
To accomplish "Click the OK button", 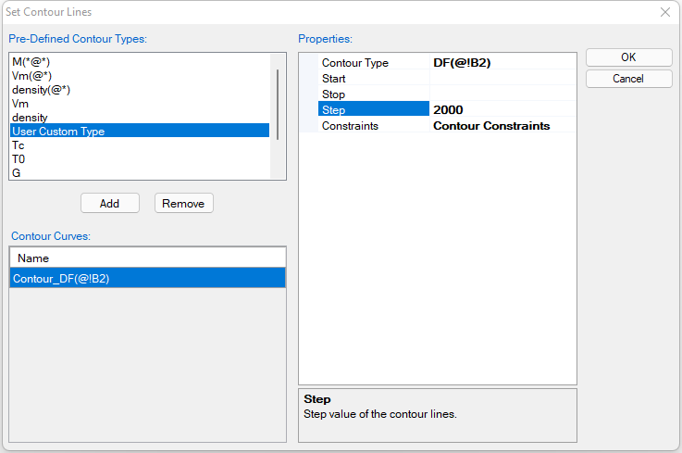I will click(628, 57).
